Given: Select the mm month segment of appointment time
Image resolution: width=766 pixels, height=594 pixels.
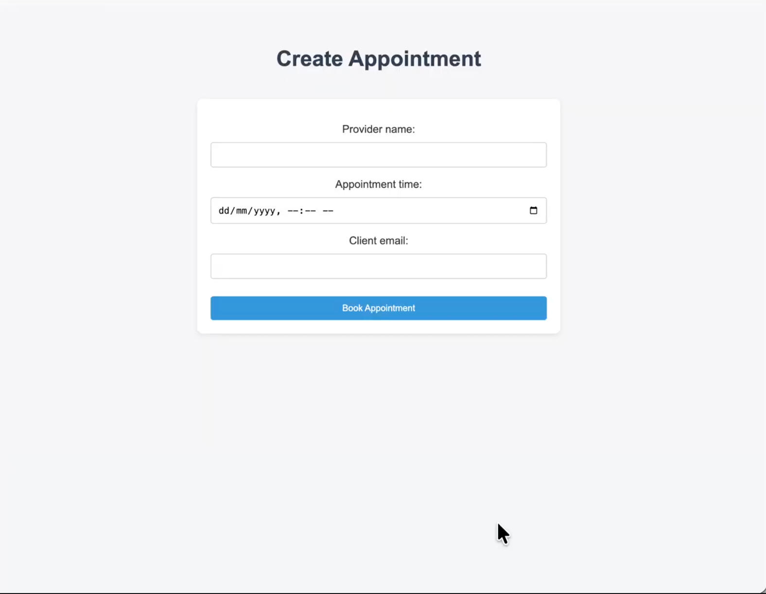Looking at the screenshot, I should [x=242, y=211].
